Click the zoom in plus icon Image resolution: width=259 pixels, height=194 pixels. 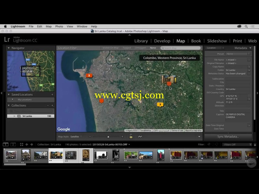122,136
